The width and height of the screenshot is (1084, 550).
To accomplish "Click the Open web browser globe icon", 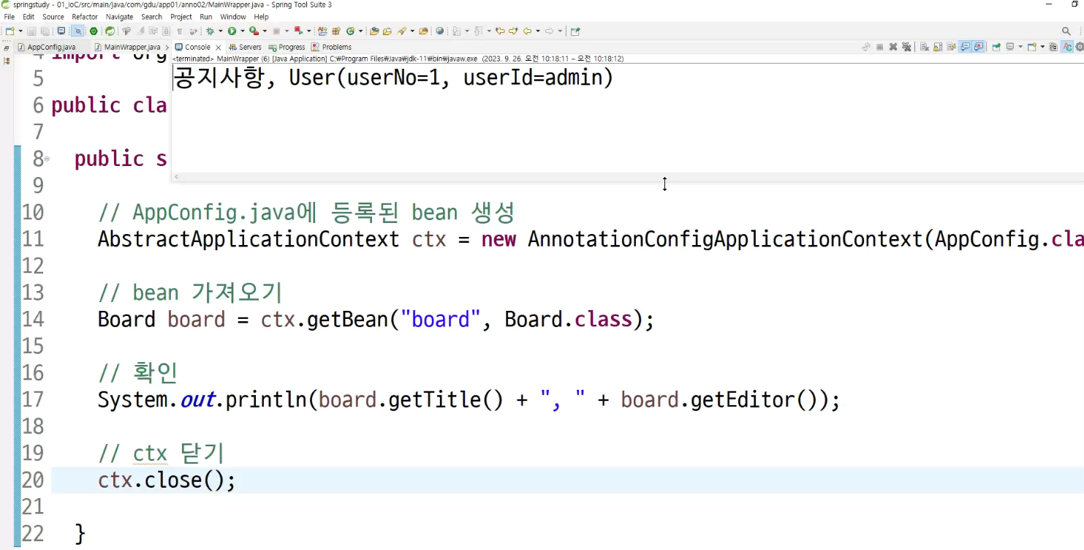I will (439, 31).
